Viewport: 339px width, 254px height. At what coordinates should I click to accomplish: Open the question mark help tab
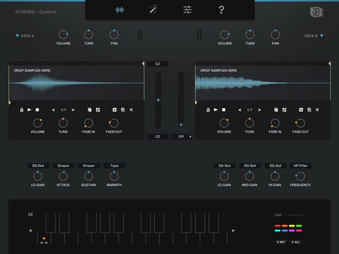(221, 10)
